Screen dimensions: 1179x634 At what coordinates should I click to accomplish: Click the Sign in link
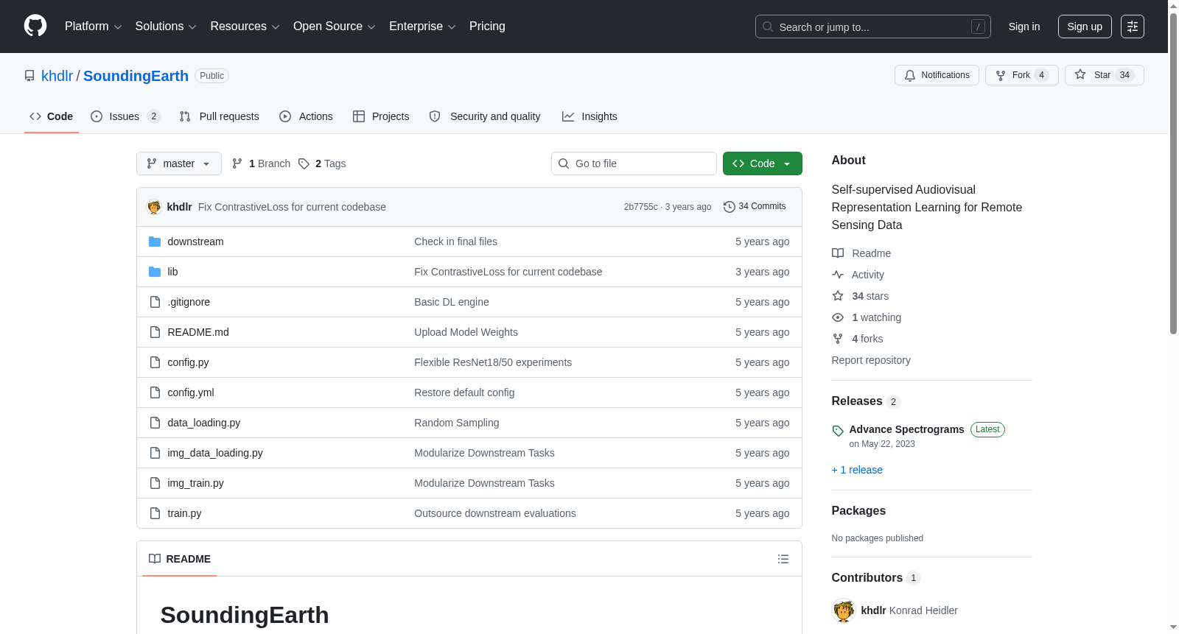[x=1024, y=27]
